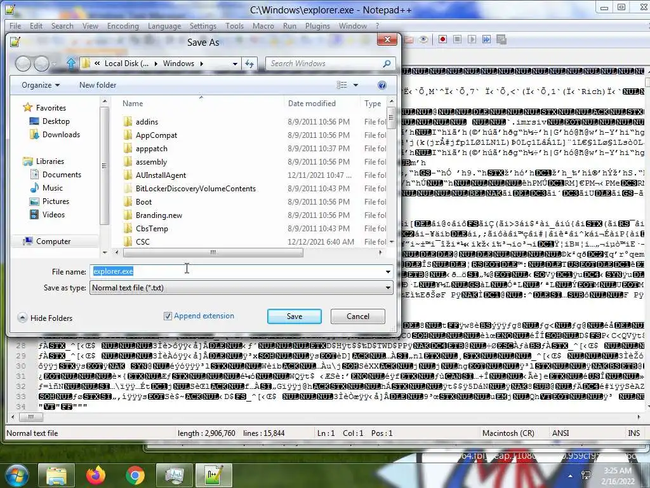Screen dimensions: 650x488
Task: Open the Save as type combo box
Action: [241, 288]
